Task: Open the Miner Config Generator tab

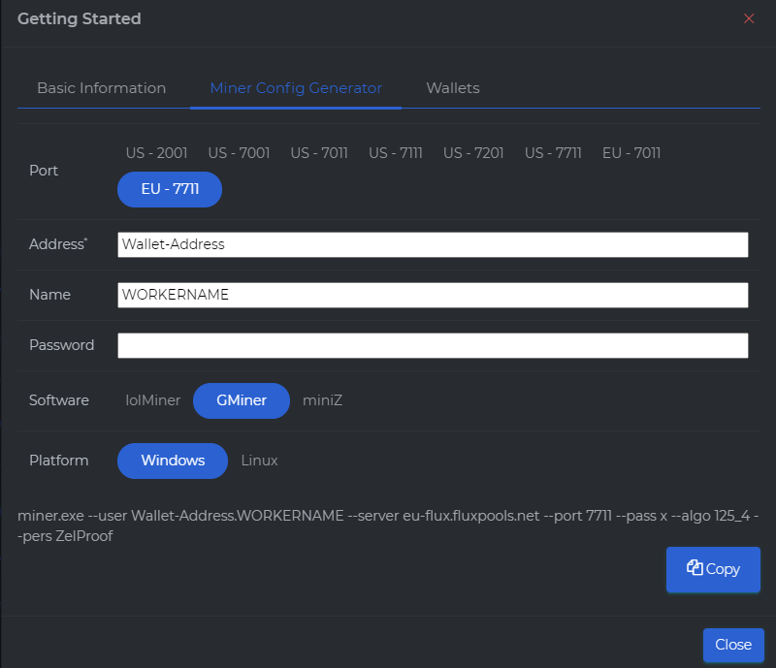Action: 296,88
